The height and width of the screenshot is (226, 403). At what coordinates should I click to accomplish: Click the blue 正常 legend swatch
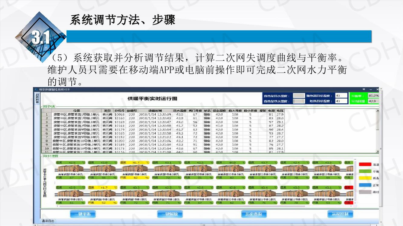pos(365,185)
